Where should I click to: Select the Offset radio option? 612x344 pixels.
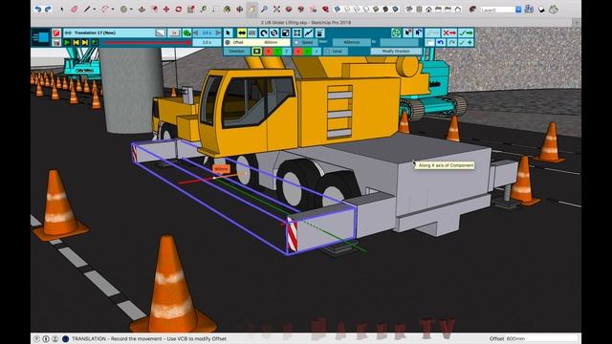pos(228,42)
